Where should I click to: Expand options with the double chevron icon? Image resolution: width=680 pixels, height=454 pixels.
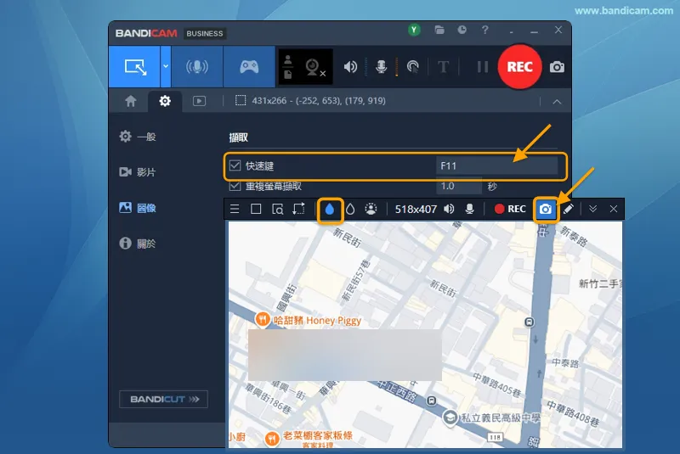tap(592, 209)
